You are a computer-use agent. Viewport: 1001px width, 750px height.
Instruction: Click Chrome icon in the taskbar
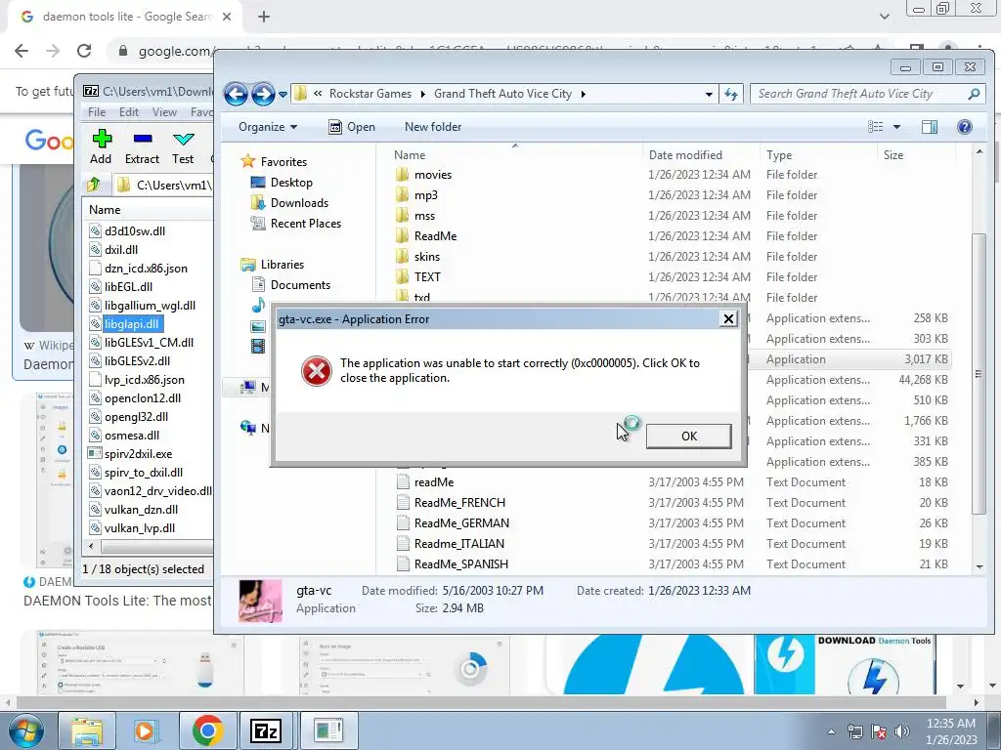207,730
